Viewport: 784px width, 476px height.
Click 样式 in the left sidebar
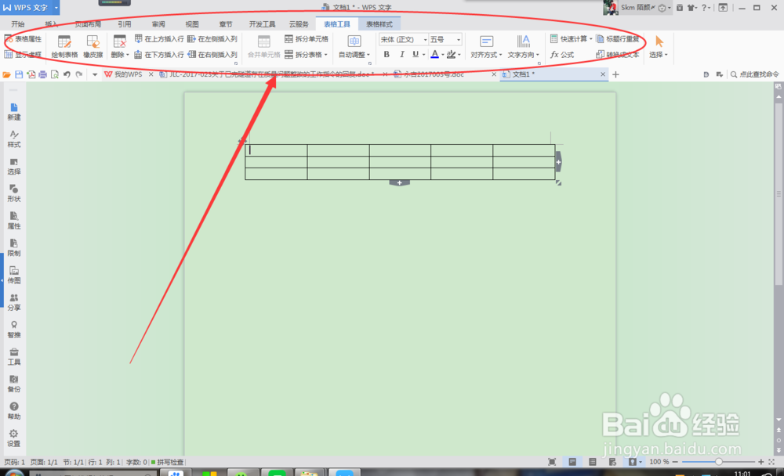pos(14,139)
